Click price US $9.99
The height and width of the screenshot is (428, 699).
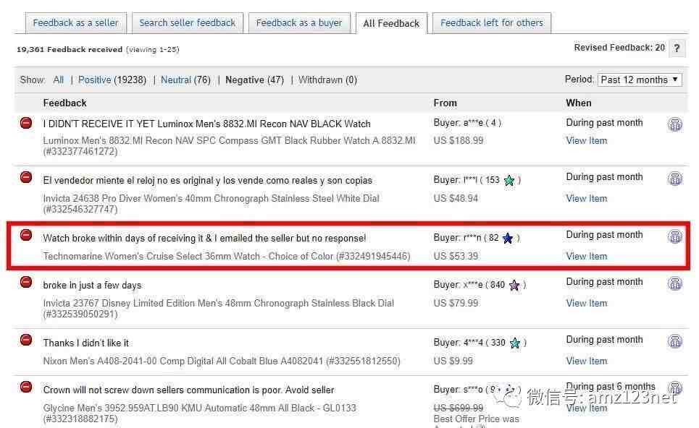[453, 361]
